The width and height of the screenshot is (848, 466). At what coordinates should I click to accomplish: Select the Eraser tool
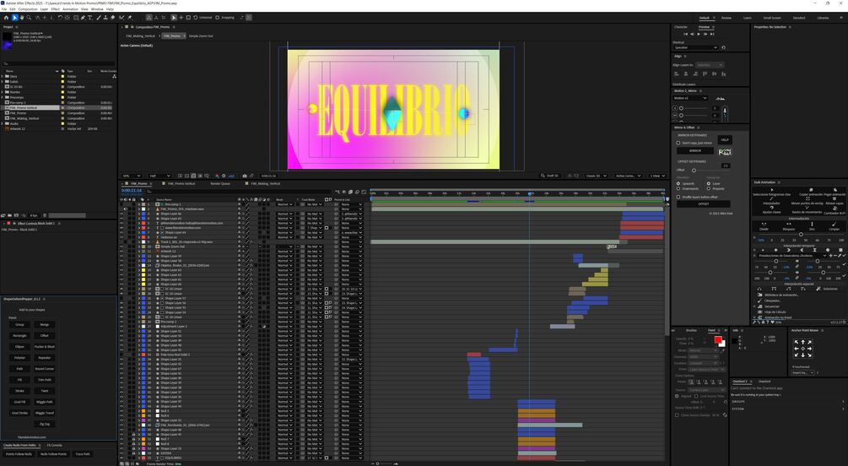(x=112, y=18)
